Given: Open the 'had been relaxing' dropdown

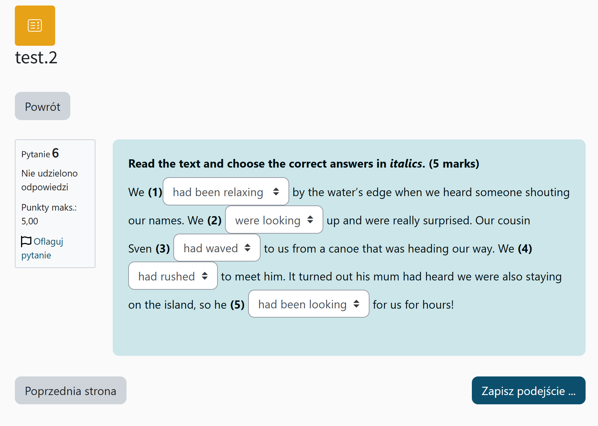Looking at the screenshot, I should pyautogui.click(x=225, y=192).
